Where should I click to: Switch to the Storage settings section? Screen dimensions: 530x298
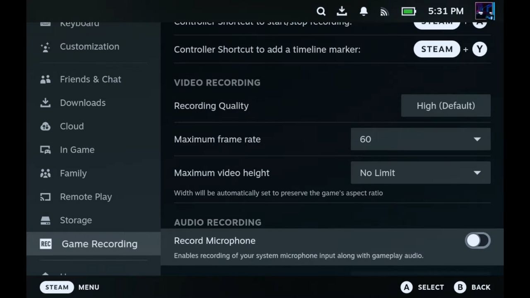76,220
